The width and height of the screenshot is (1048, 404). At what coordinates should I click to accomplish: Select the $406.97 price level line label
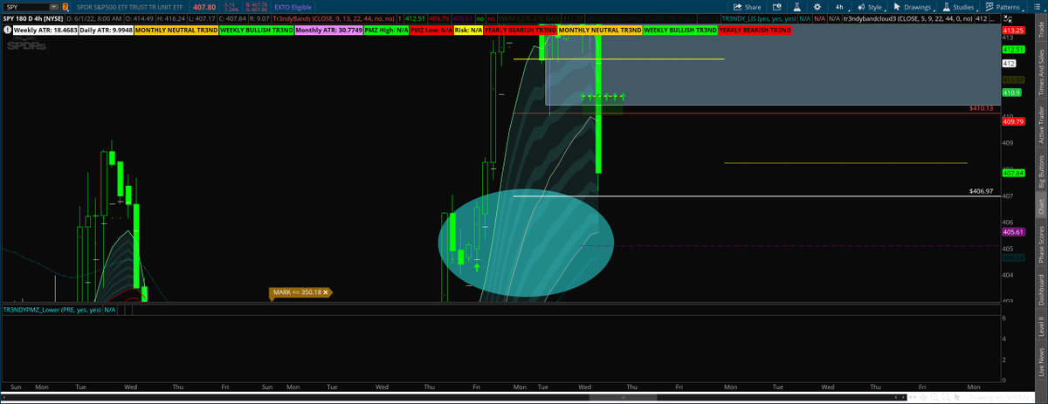(981, 190)
